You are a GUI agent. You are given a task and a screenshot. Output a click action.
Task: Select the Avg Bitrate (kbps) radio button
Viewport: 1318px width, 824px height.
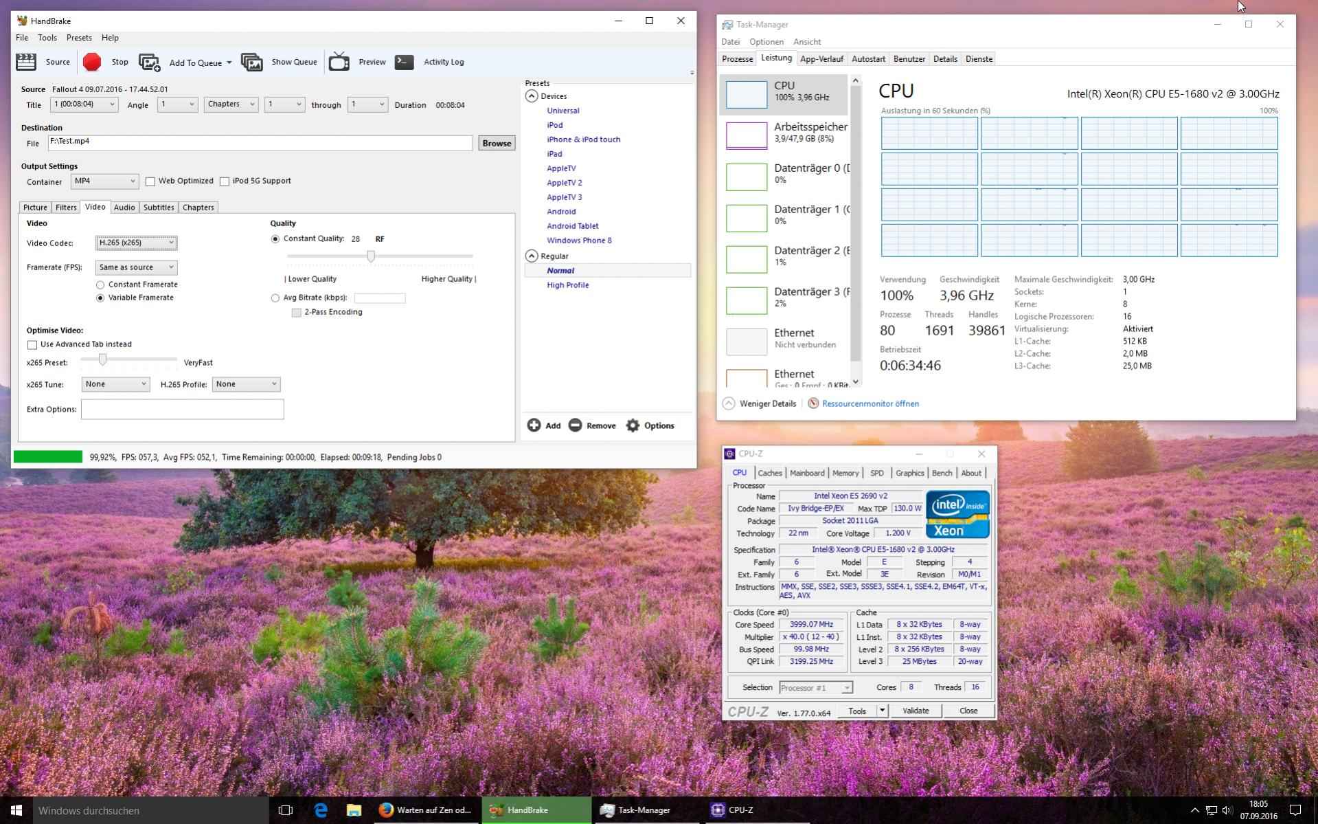[275, 298]
